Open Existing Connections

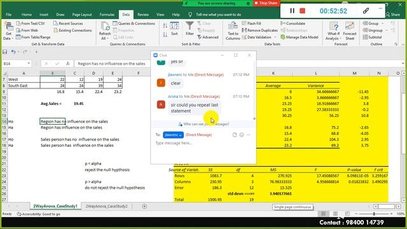[72, 31]
